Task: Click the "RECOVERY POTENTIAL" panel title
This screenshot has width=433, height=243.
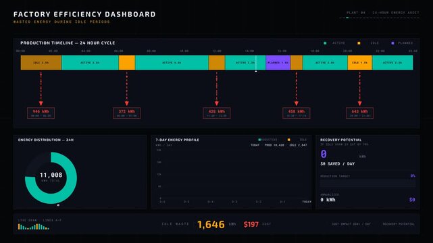Action: click(x=340, y=140)
